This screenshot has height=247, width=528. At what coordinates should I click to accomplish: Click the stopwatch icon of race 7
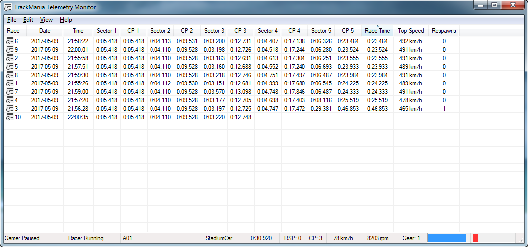pos(10,91)
